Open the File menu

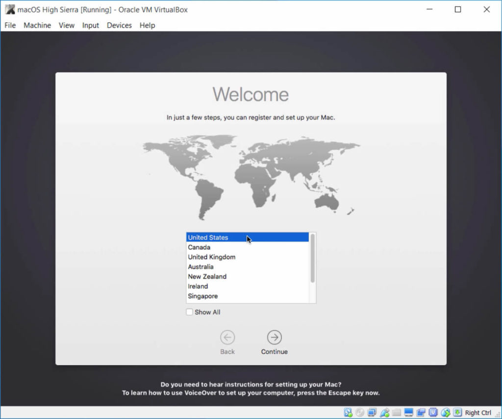10,25
